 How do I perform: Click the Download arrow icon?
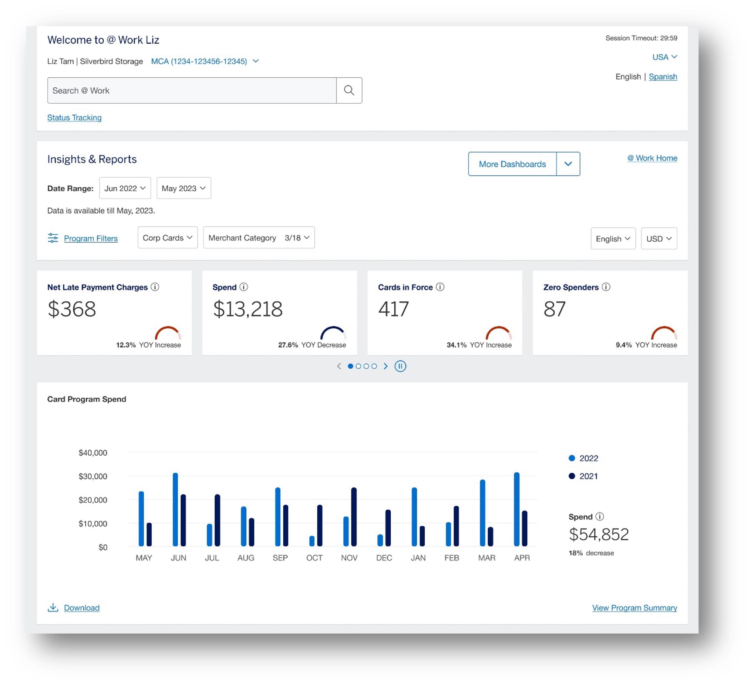pyautogui.click(x=53, y=607)
